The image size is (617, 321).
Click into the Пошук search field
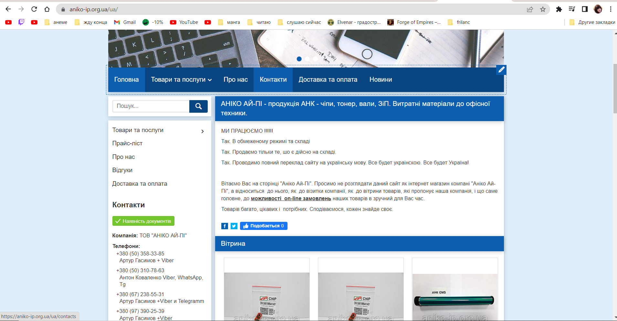(x=151, y=106)
